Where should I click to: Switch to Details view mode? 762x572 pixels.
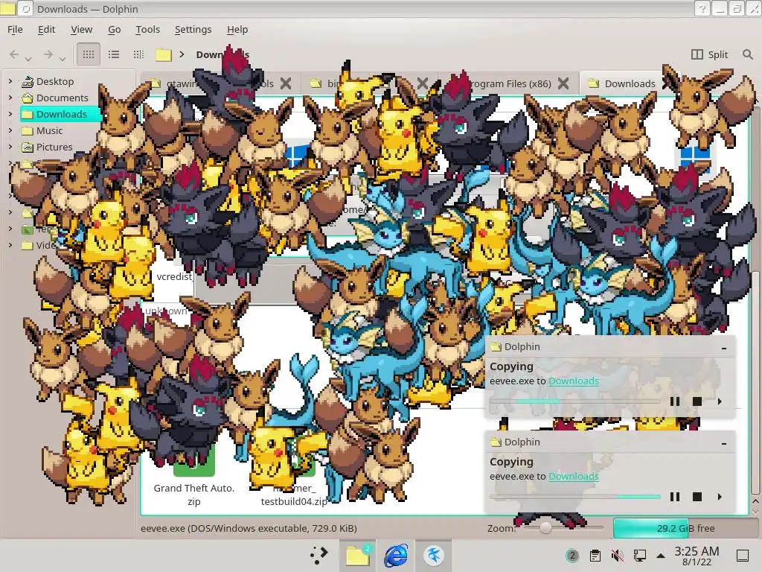(x=138, y=54)
